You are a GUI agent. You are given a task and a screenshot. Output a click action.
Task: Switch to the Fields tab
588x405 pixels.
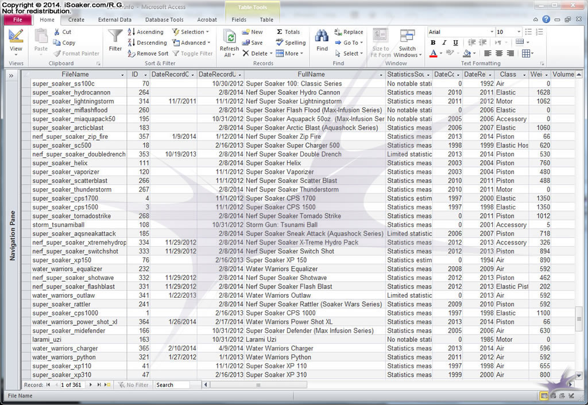[x=239, y=20]
